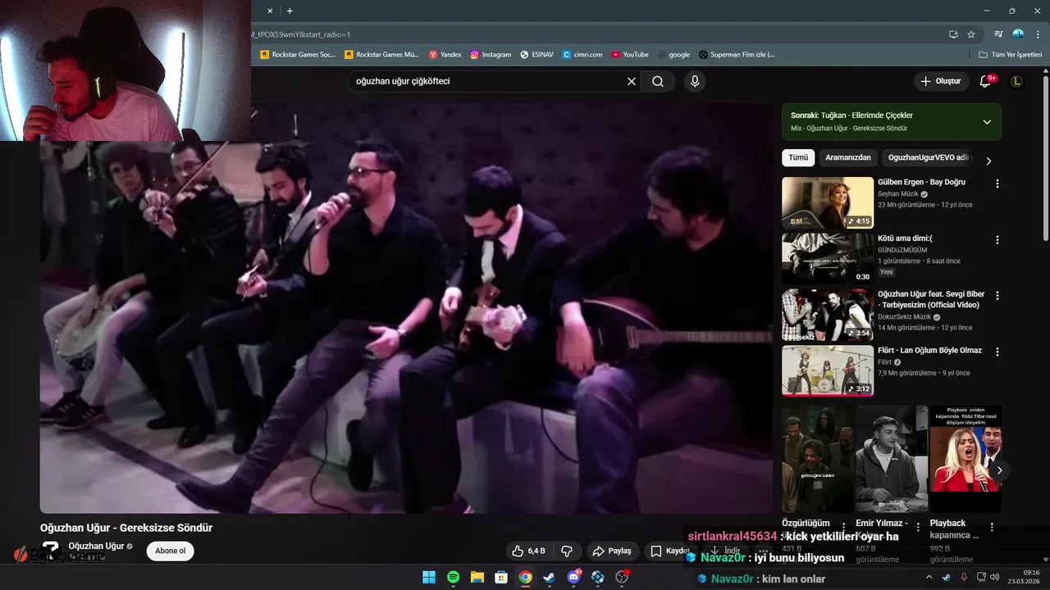Screen dimensions: 1050x590
Task: Open Chrome media controls icon
Action: [x=998, y=34]
